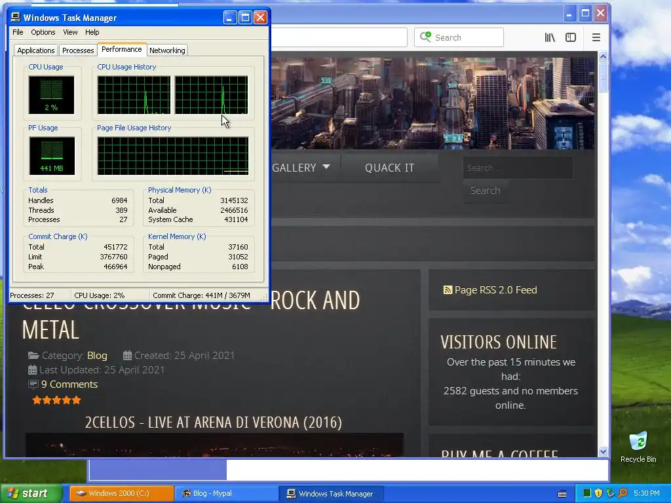Switch to the Applications tab
671x503 pixels.
pyautogui.click(x=36, y=50)
